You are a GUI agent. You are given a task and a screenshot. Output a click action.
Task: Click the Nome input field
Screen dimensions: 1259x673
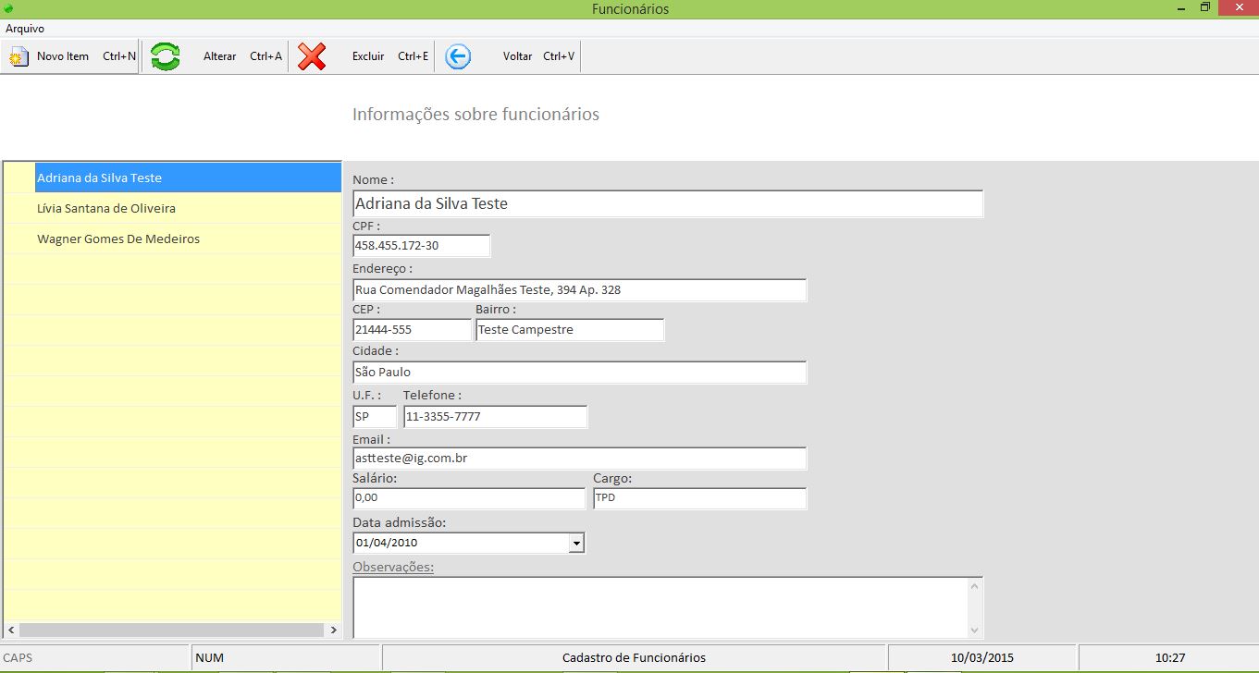(x=667, y=204)
